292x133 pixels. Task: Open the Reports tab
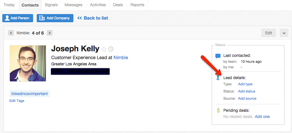[137, 5]
